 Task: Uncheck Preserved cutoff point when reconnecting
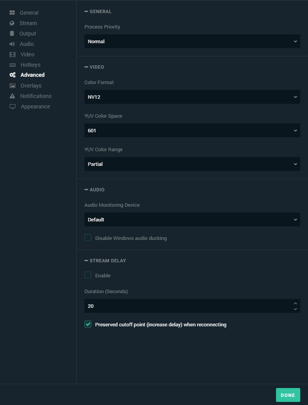88,324
